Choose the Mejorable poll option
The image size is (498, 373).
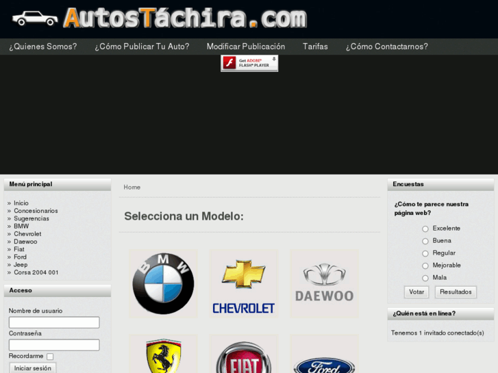pos(425,266)
